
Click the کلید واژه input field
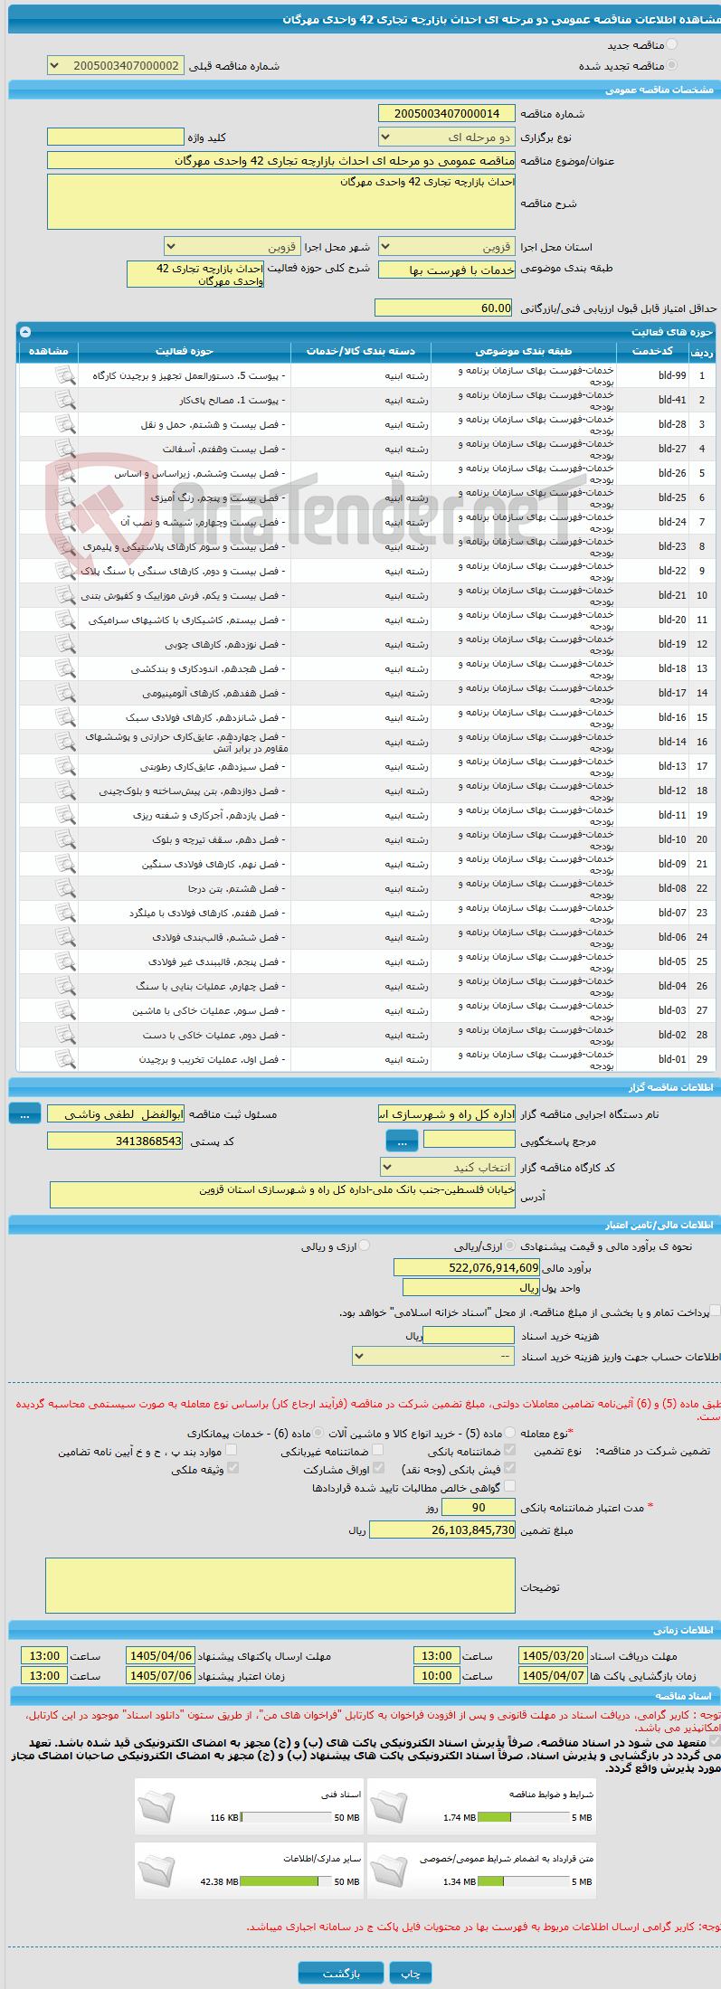tap(116, 137)
